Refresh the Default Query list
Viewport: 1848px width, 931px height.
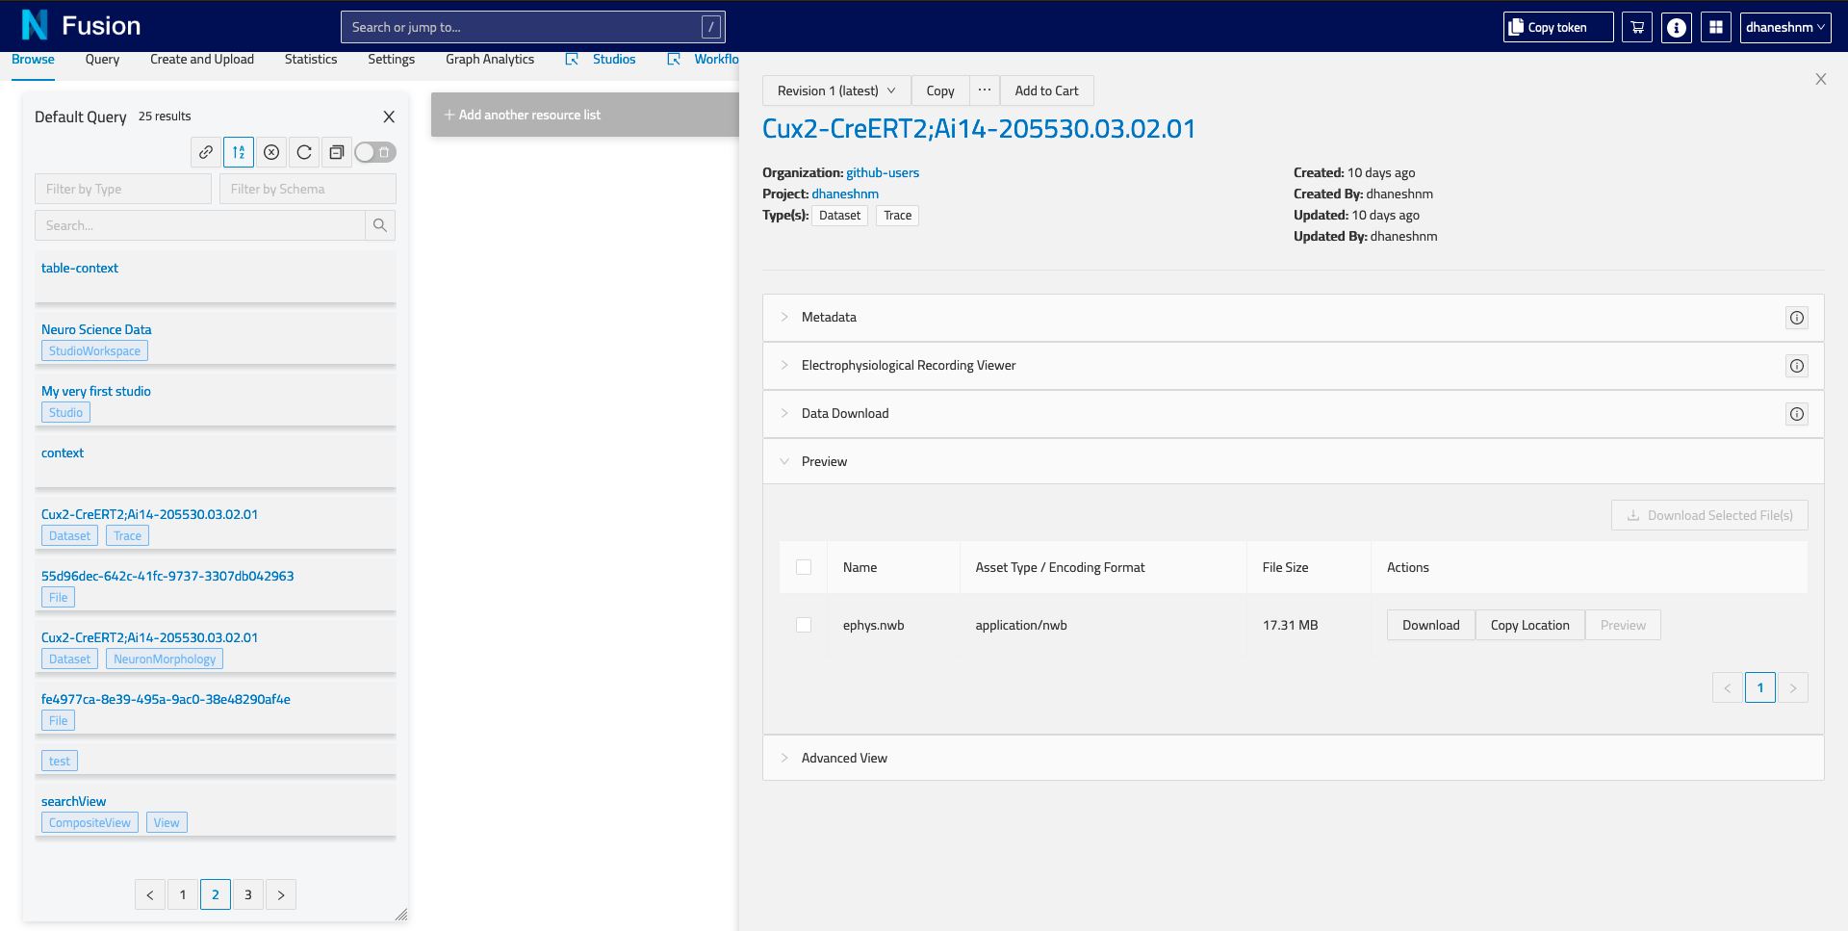[304, 152]
